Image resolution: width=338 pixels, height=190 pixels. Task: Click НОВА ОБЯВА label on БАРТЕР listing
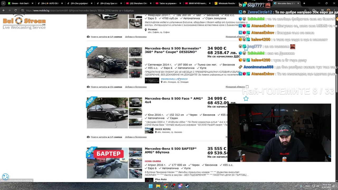point(153,161)
